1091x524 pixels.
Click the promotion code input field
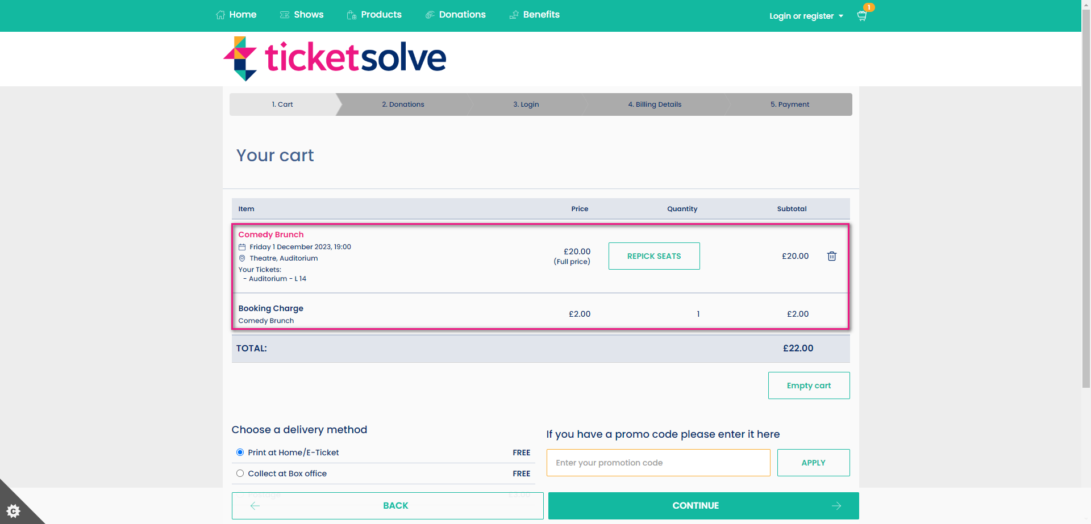click(x=657, y=462)
